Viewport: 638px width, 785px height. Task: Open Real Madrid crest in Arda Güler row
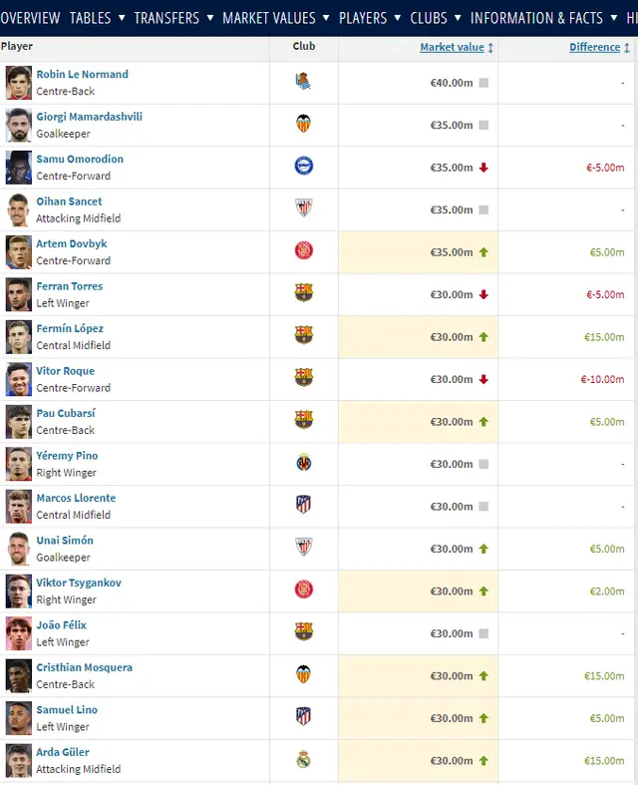303,759
